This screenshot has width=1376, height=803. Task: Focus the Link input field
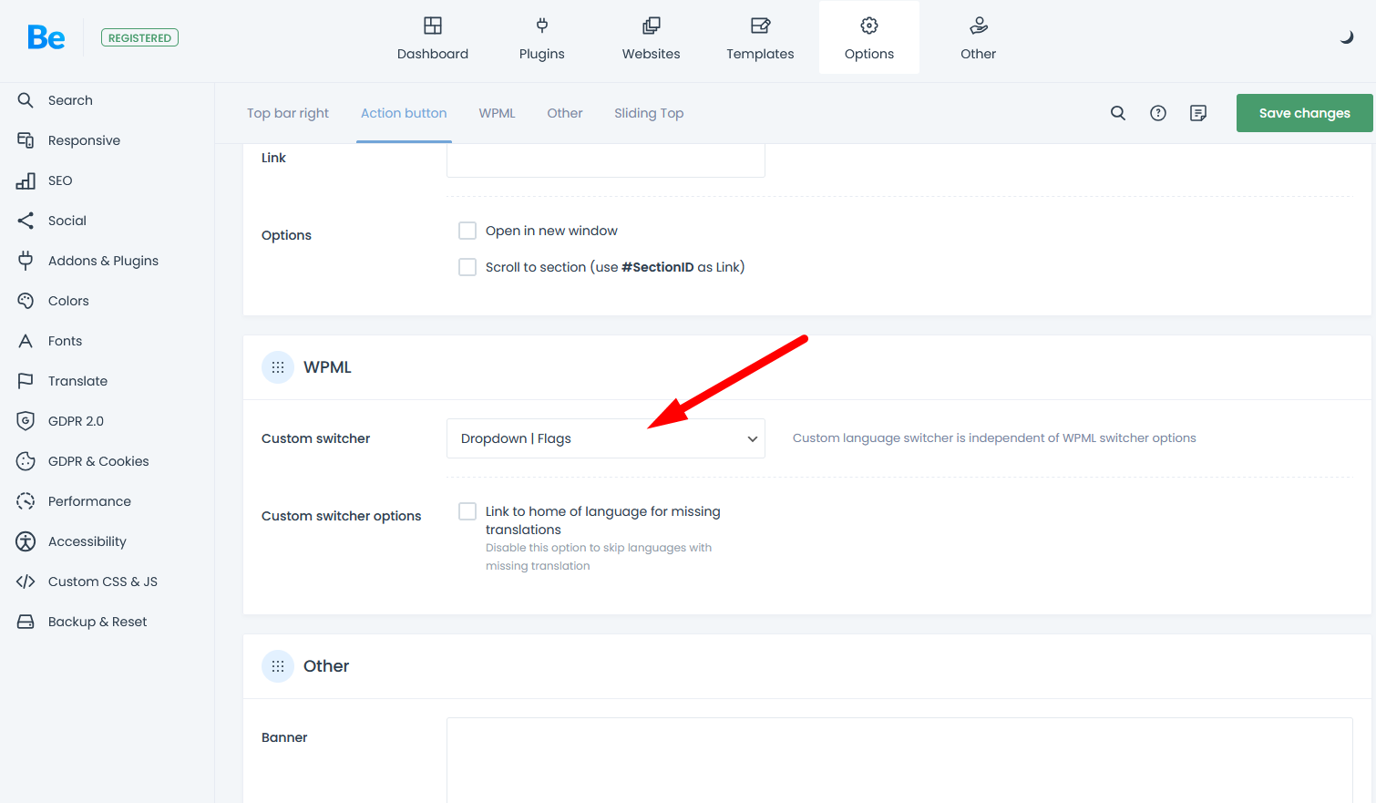(605, 160)
